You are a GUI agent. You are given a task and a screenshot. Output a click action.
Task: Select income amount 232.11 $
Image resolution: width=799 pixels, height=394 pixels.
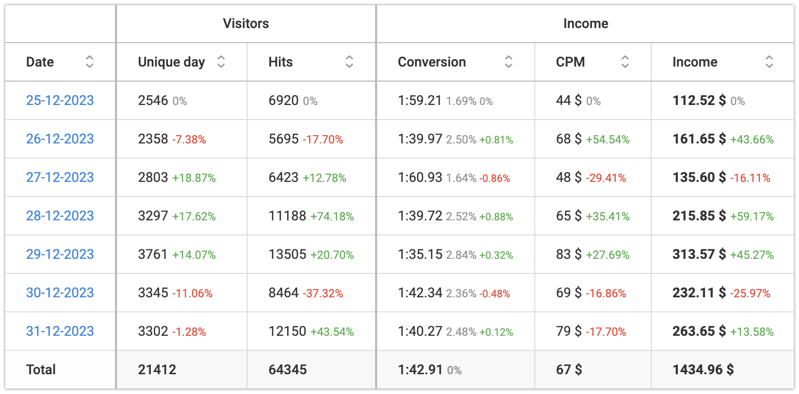point(699,293)
